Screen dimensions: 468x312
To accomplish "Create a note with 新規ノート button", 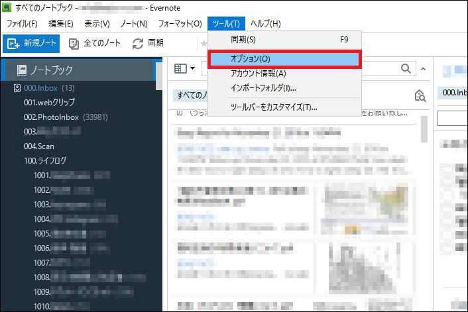I will 31,44.
